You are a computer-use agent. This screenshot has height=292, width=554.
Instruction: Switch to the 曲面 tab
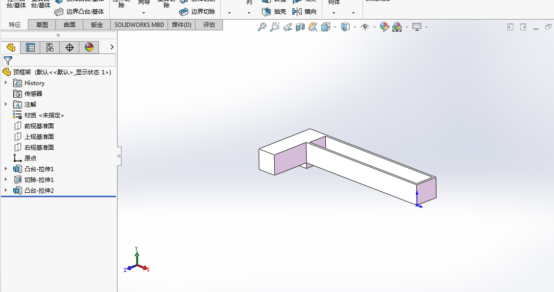tap(70, 24)
